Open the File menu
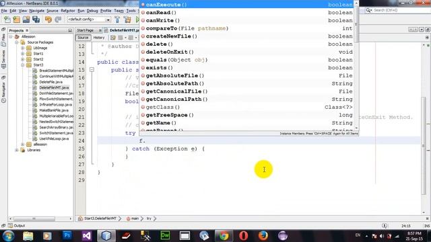 point(4,11)
